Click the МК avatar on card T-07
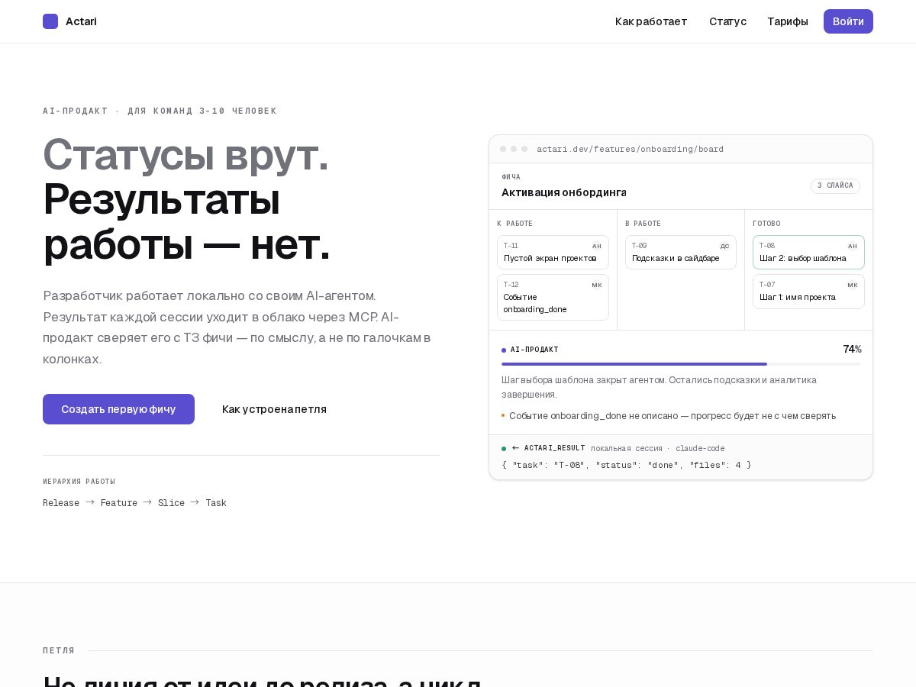Viewport: 916px width, 687px height. click(x=853, y=285)
